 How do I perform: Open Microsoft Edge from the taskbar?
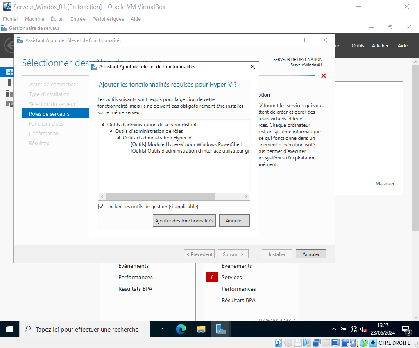click(x=181, y=329)
